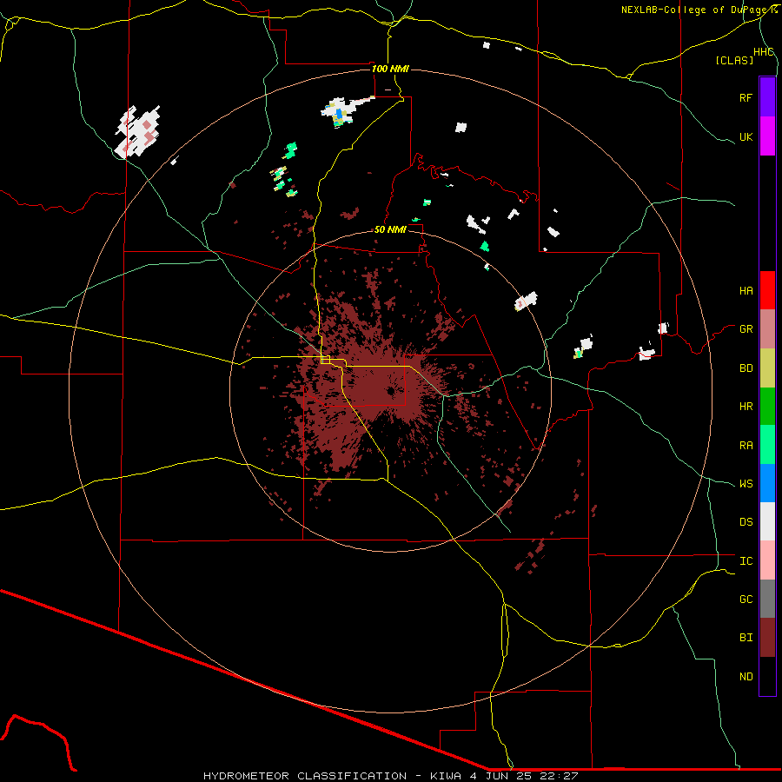Screen dimensions: 782x782
Task: Click the RF purple legend swatch
Action: [x=767, y=97]
